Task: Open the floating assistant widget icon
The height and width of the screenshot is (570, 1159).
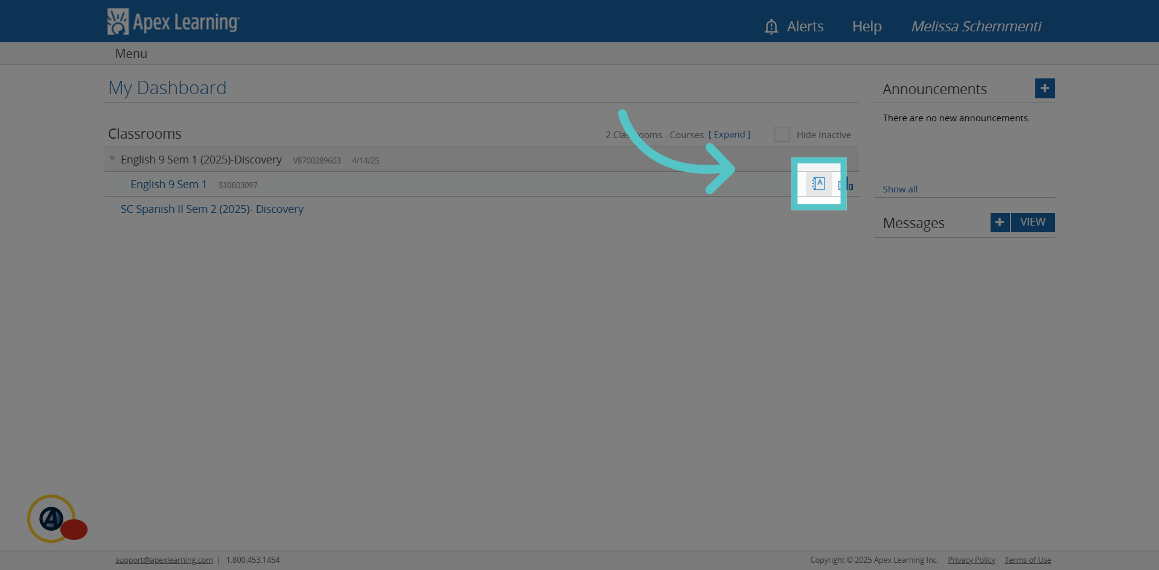Action: (52, 518)
